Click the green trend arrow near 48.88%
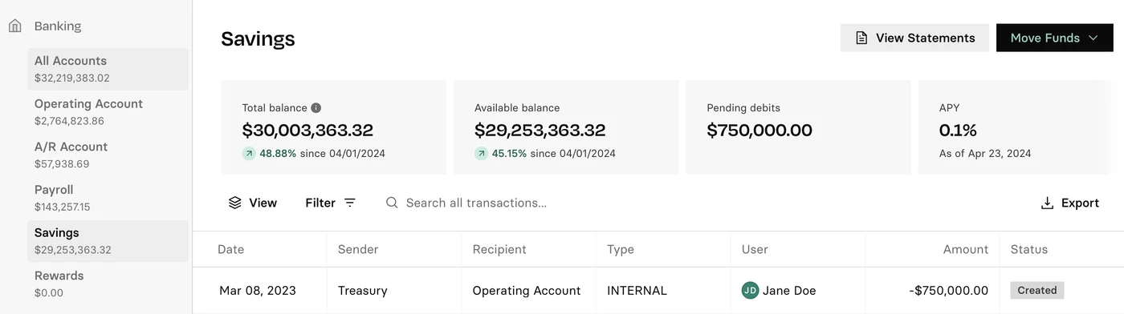The image size is (1124, 314). pos(250,153)
